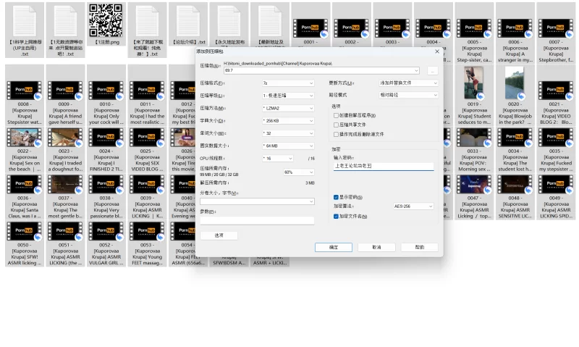Click the 选项 options button
The height and width of the screenshot is (347, 579).
click(x=219, y=235)
